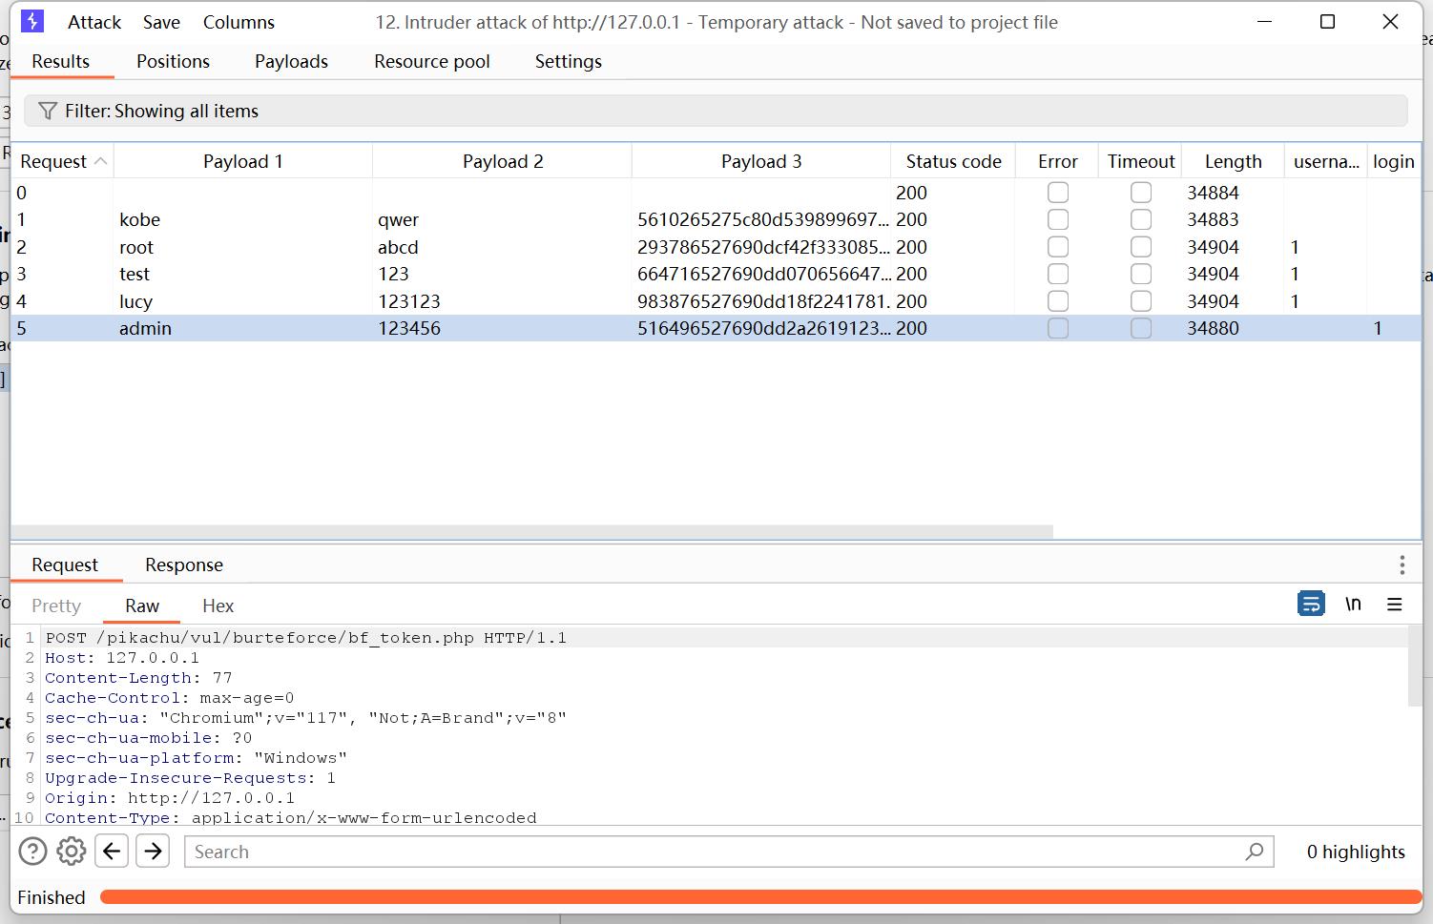
Task: Switch to the Results tab
Action: (60, 61)
